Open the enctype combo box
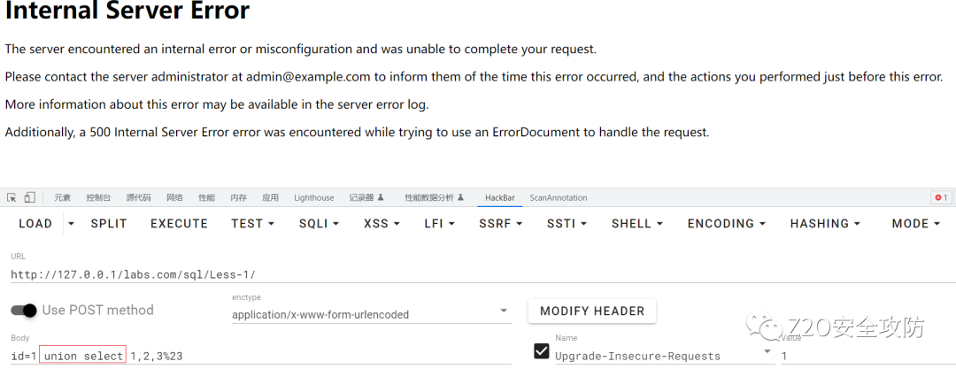 (x=370, y=313)
